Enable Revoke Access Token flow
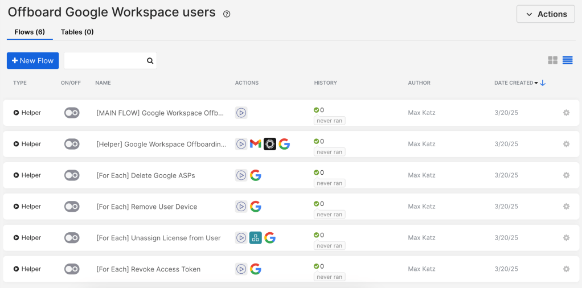This screenshot has height=288, width=582. pos(72,269)
